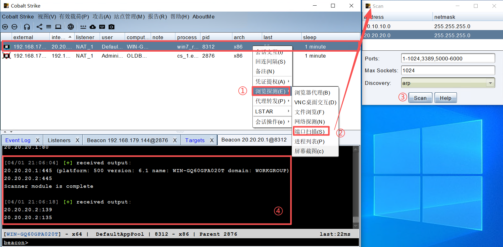This screenshot has width=503, height=247.
Task: Switch to session table view icon
Action: [x=49, y=27]
